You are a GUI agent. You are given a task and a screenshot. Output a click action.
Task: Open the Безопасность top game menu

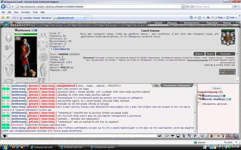(x=192, y=23)
